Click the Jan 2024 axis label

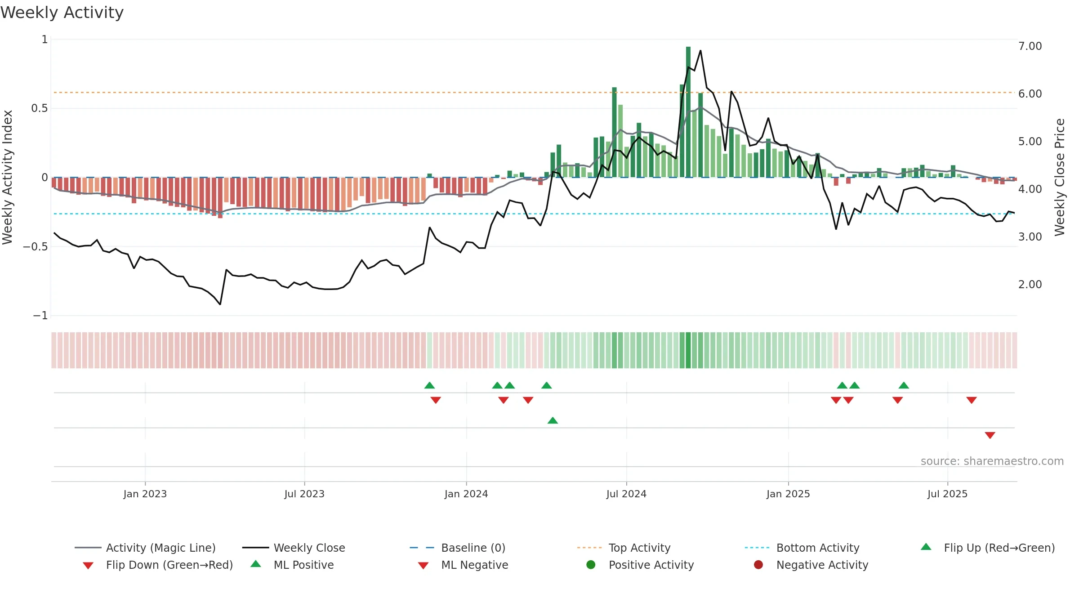[x=466, y=494]
